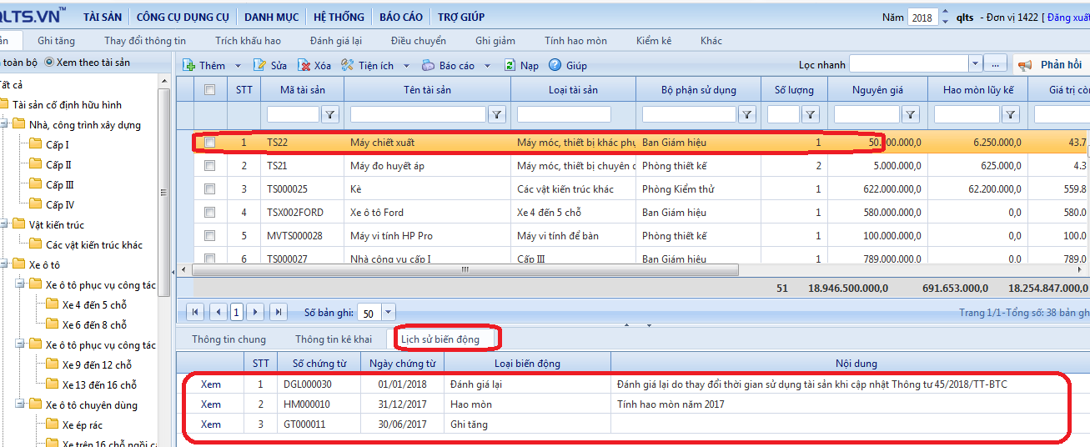Switch to the Điều chuyển tab

coord(419,41)
